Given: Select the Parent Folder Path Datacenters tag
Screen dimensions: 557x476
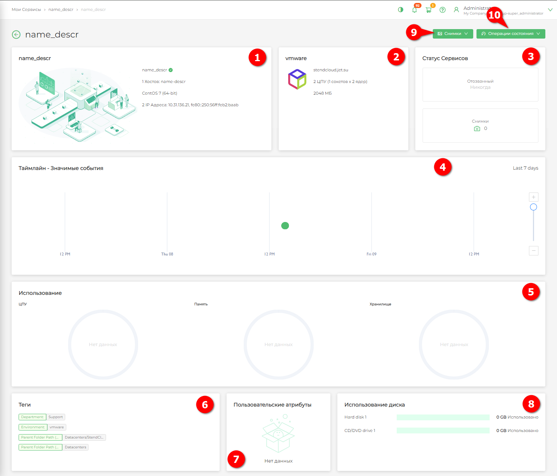Looking at the screenshot, I should [54, 447].
